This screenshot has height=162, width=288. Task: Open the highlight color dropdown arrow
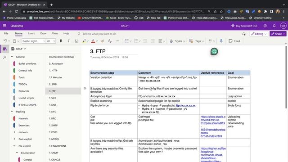tap(88, 41)
